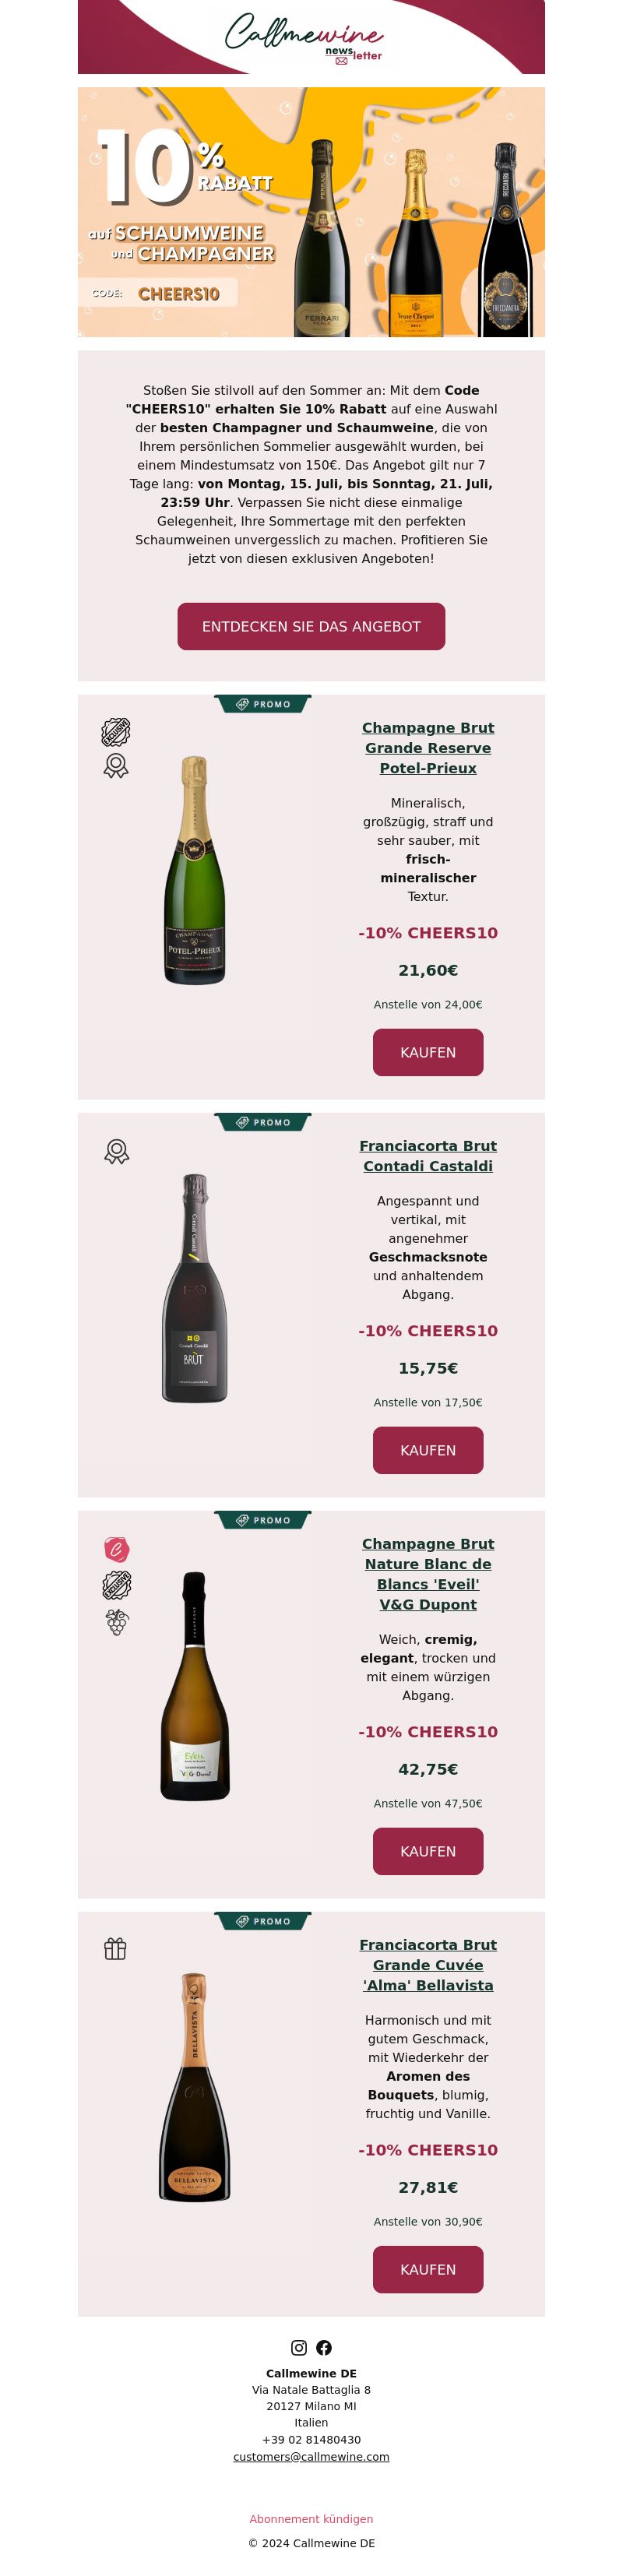Click the grape cluster icon near Dupont bottle
Screen dimensions: 623x2576
[117, 1621]
